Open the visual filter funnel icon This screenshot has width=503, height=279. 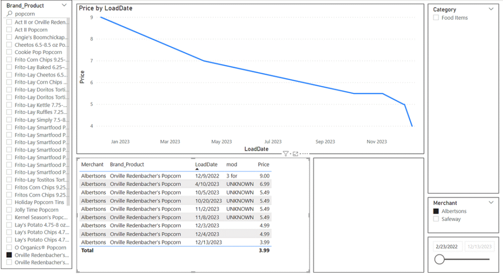click(x=285, y=154)
